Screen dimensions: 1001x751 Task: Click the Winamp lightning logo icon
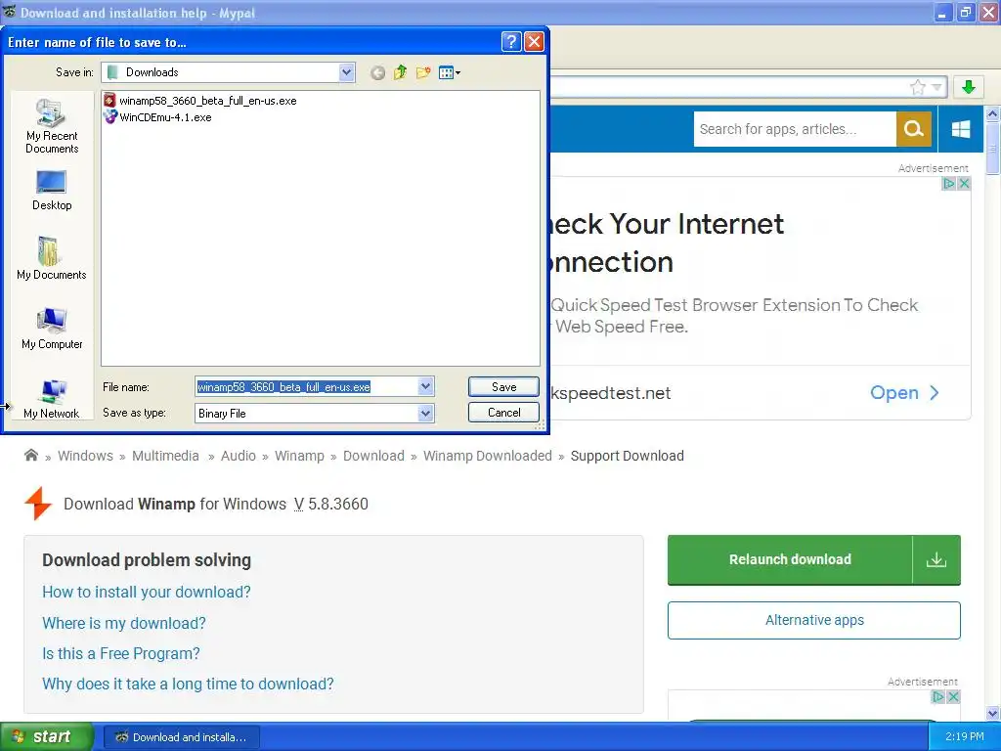(38, 504)
